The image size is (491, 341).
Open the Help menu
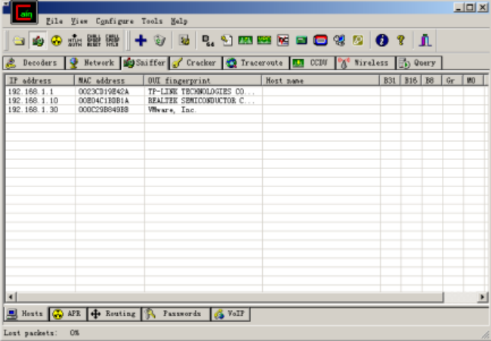pyautogui.click(x=179, y=21)
